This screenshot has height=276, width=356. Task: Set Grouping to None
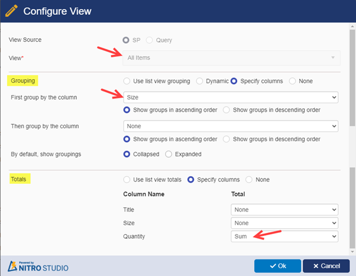coord(292,81)
